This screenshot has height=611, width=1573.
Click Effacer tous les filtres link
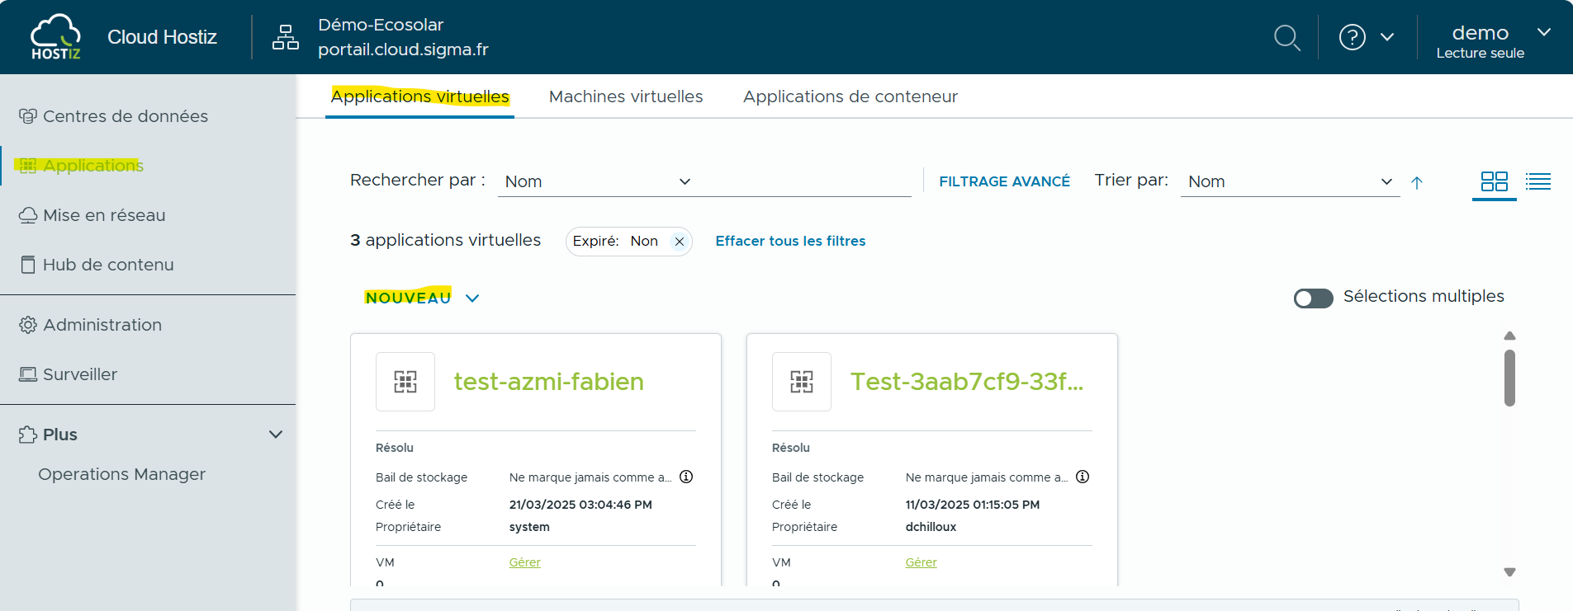(790, 241)
